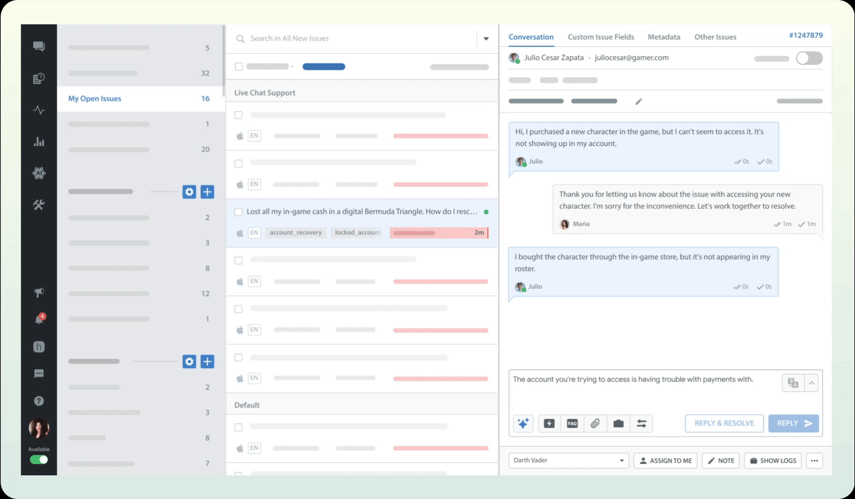This screenshot has height=499, width=855.
Task: Click the ASSIGN TO ME button
Action: [666, 461]
